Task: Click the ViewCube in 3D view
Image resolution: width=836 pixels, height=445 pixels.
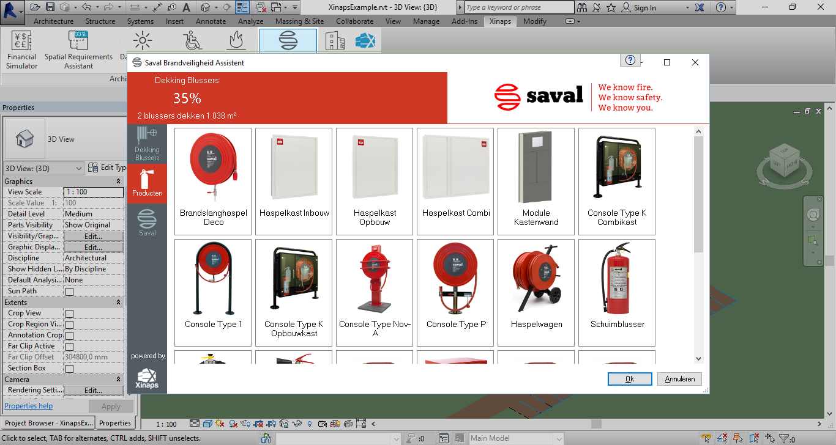Action: pos(783,159)
